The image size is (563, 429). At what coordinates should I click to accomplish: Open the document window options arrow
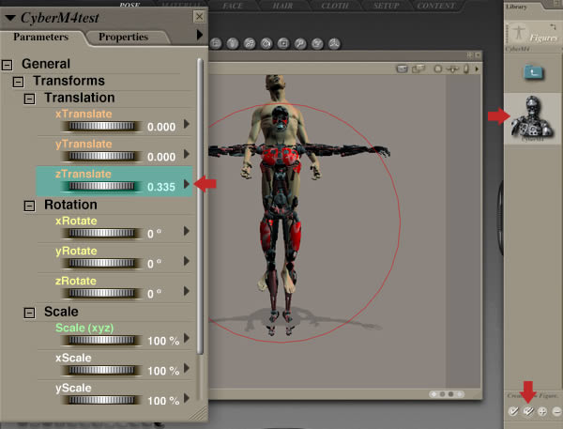tap(477, 69)
